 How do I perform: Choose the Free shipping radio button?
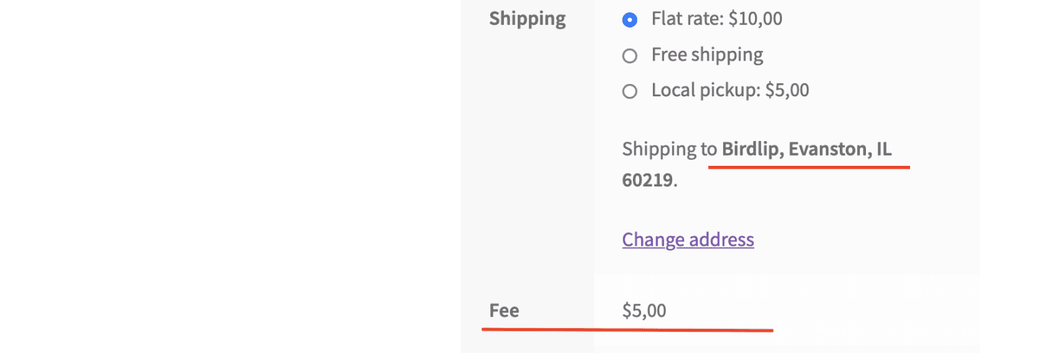click(x=629, y=56)
